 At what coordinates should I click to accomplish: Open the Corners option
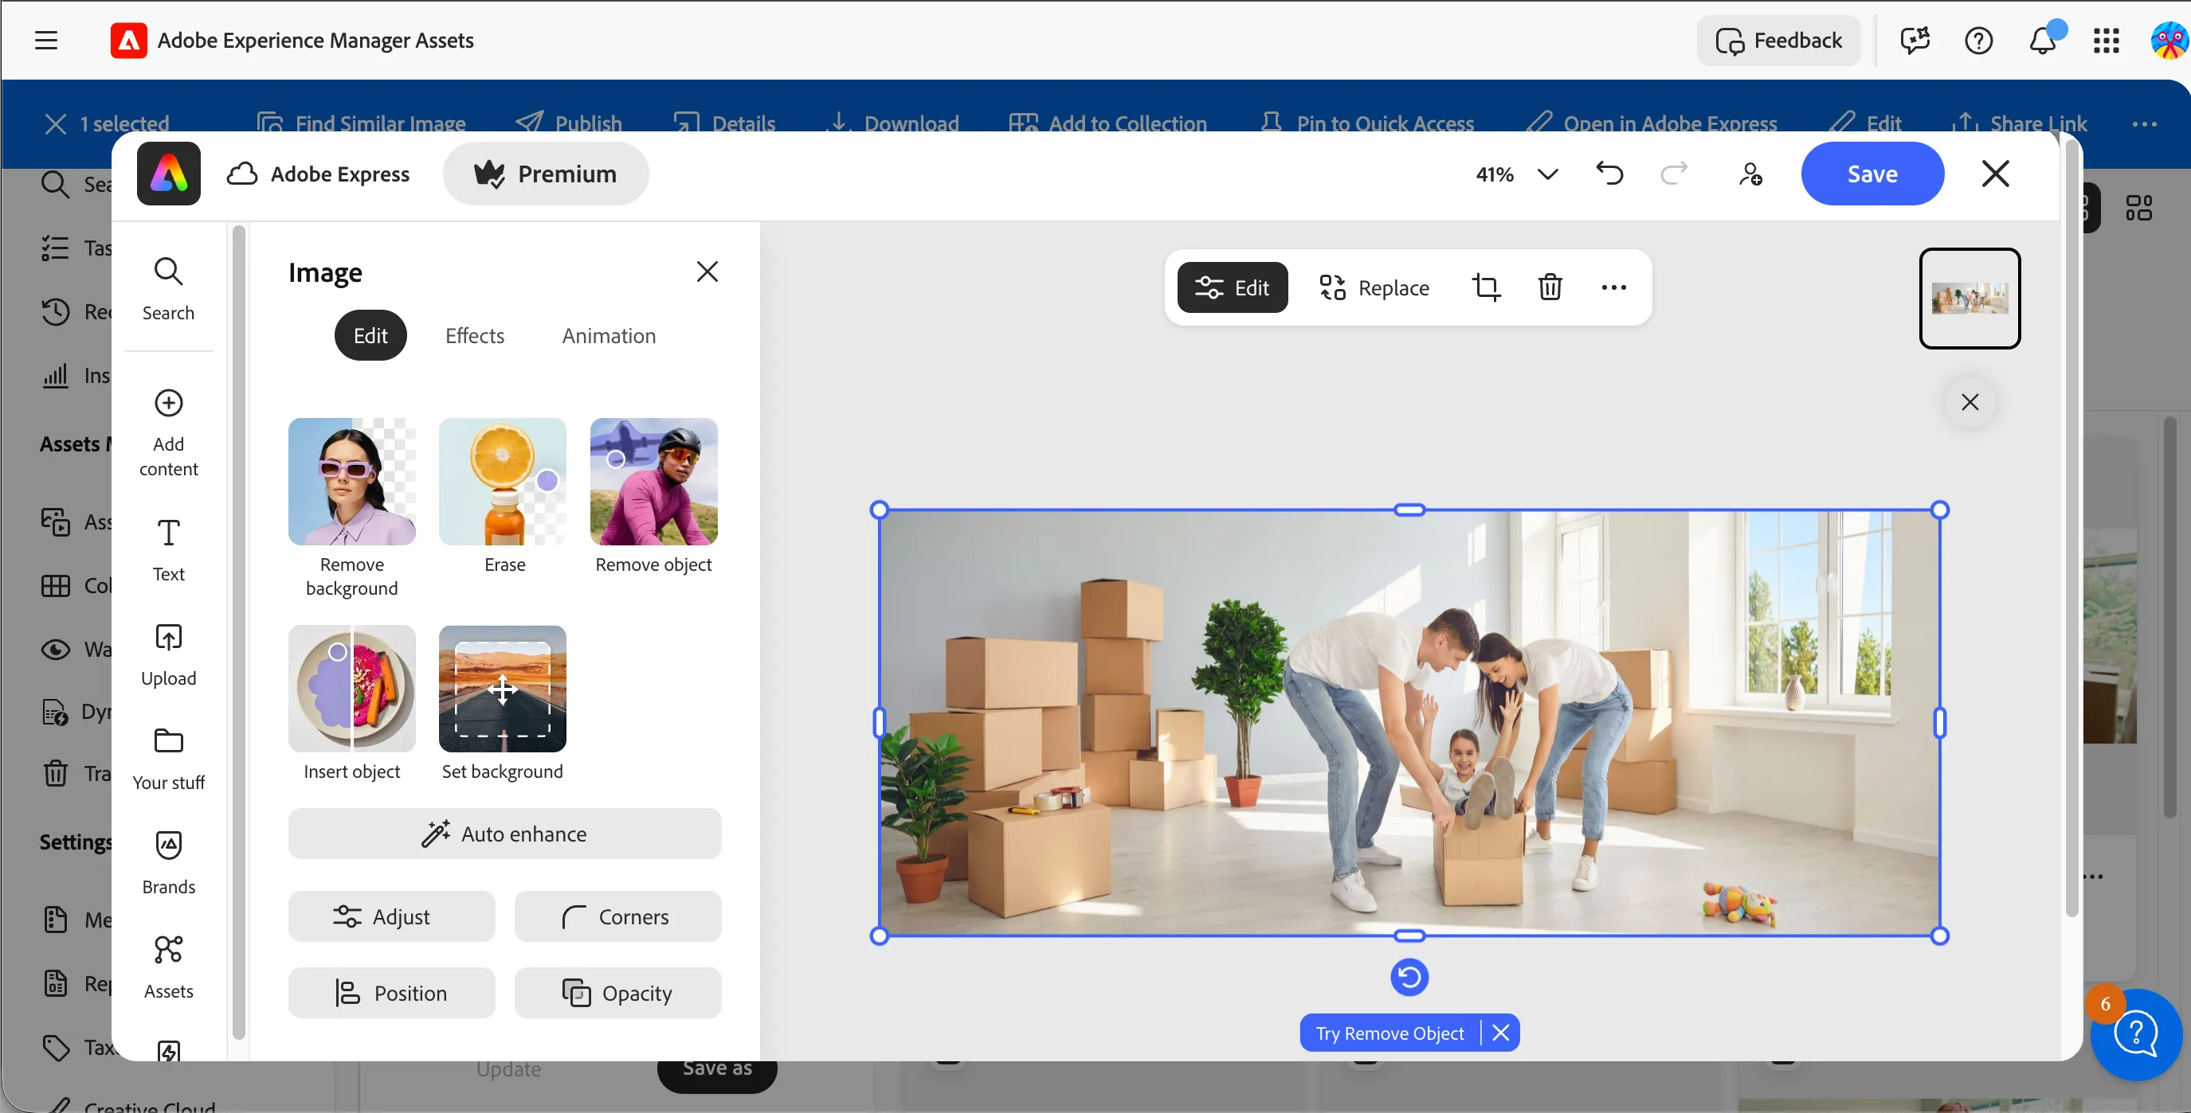pyautogui.click(x=617, y=916)
